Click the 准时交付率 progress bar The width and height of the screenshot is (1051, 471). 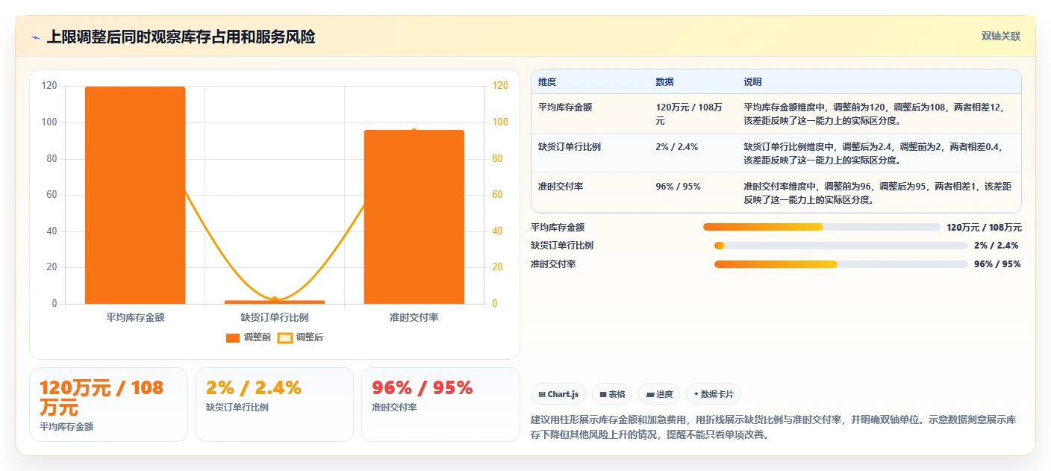[841, 264]
